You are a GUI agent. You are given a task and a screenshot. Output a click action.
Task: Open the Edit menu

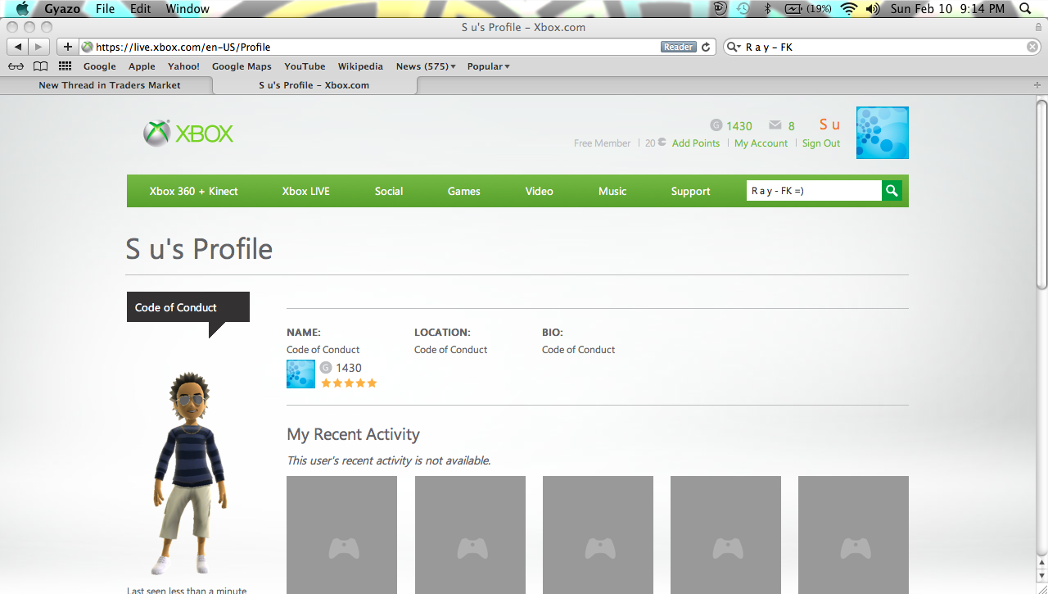tap(141, 9)
